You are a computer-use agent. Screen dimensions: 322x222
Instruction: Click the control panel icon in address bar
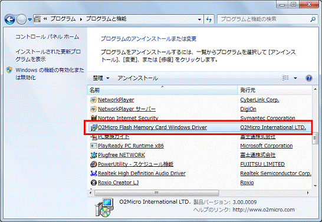pyautogui.click(x=37, y=19)
